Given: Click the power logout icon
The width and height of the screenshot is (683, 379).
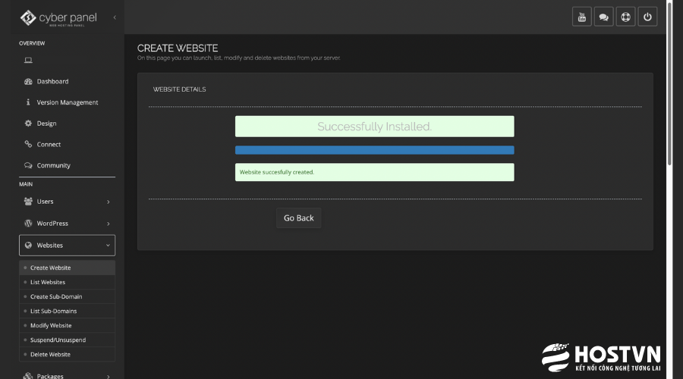Looking at the screenshot, I should [647, 17].
